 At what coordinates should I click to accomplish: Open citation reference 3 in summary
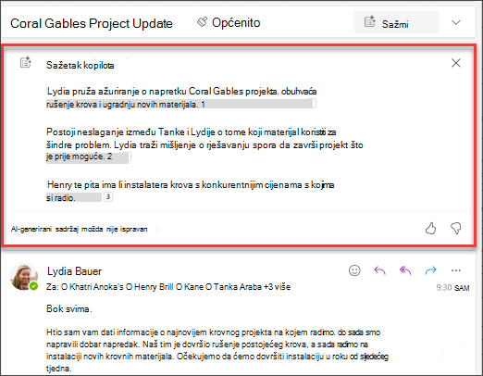pyautogui.click(x=108, y=196)
